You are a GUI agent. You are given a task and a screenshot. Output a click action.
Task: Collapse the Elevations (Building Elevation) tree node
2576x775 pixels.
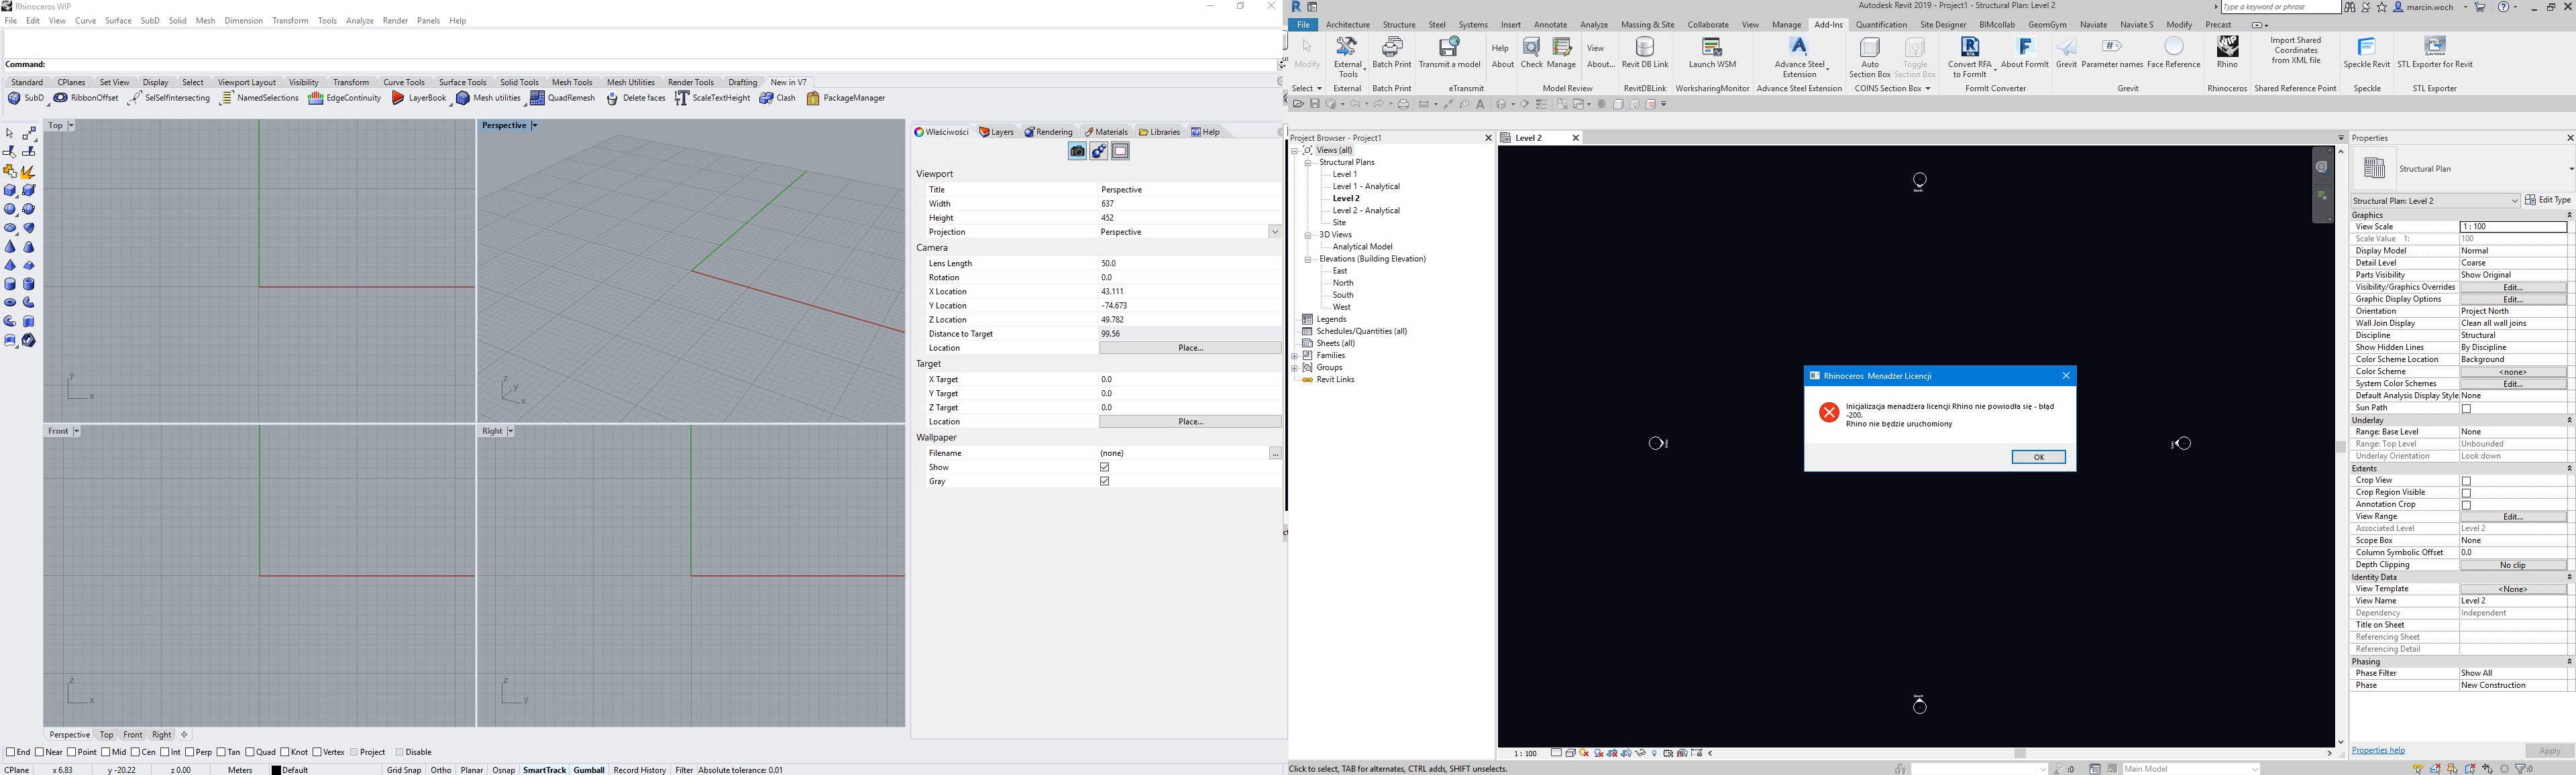pyautogui.click(x=1308, y=260)
